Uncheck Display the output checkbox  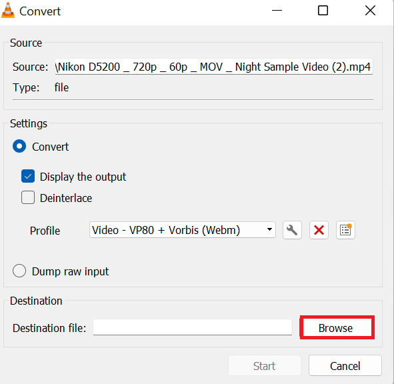pyautogui.click(x=28, y=176)
